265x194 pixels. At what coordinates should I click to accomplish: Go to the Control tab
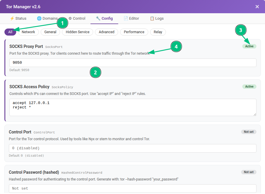click(x=77, y=19)
